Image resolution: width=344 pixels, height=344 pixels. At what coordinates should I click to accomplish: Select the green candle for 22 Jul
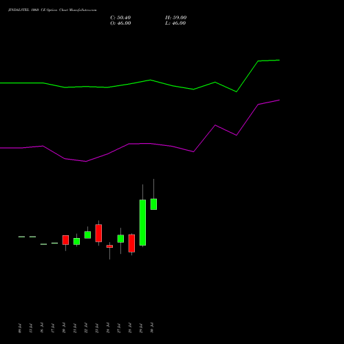87,235
